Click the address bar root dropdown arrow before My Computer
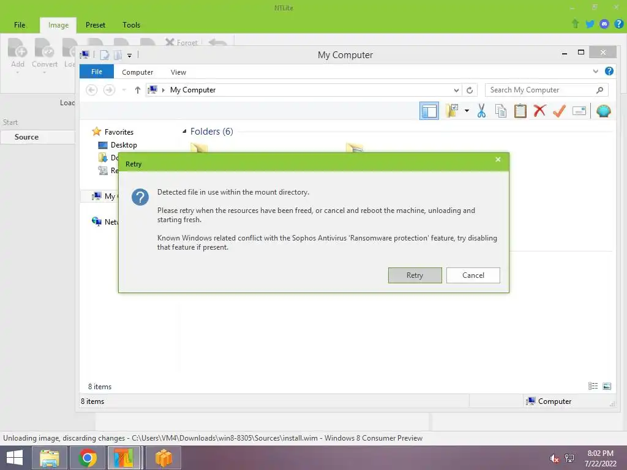 click(x=163, y=90)
